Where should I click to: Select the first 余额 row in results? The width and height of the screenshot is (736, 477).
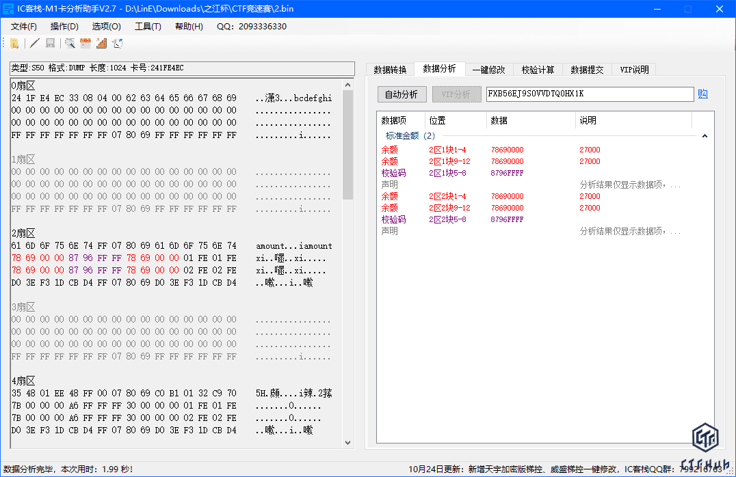(x=390, y=150)
